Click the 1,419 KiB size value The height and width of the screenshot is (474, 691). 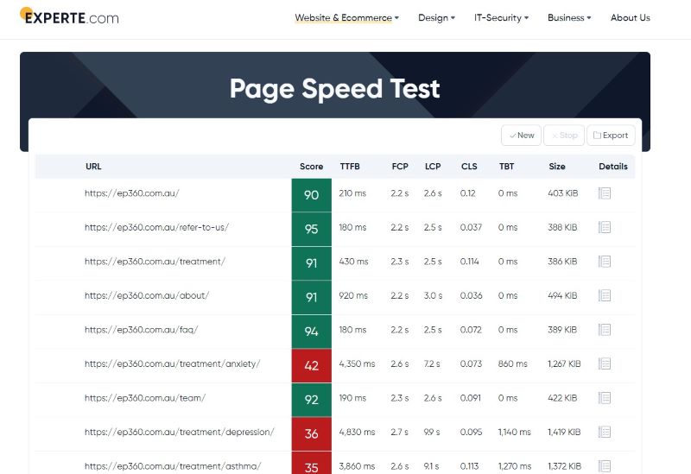[x=564, y=433]
